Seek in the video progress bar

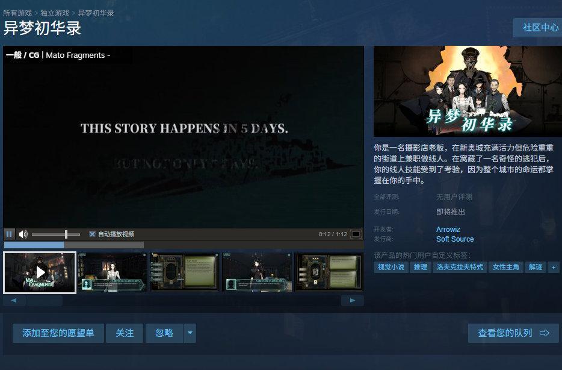[184, 245]
